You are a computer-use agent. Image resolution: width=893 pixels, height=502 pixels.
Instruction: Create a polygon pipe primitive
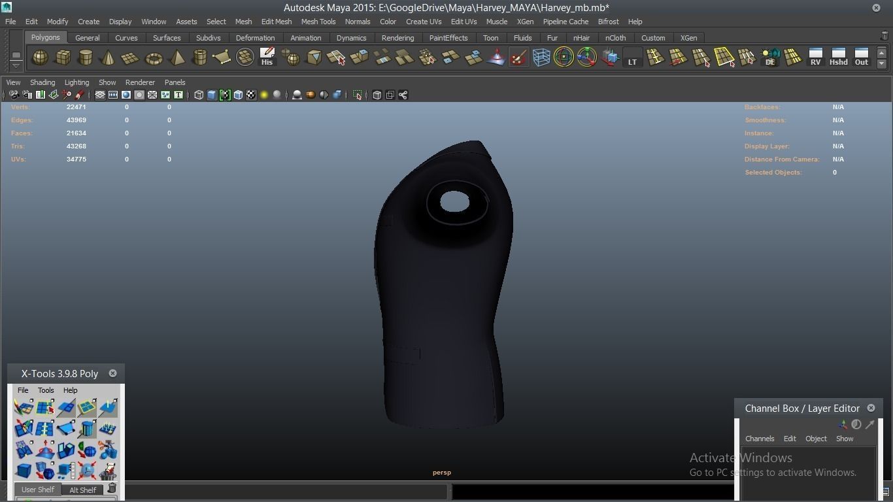199,58
